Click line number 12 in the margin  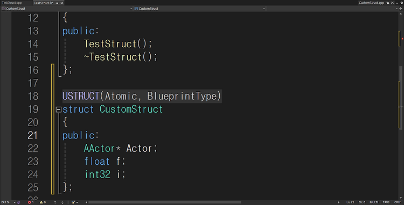(33, 18)
